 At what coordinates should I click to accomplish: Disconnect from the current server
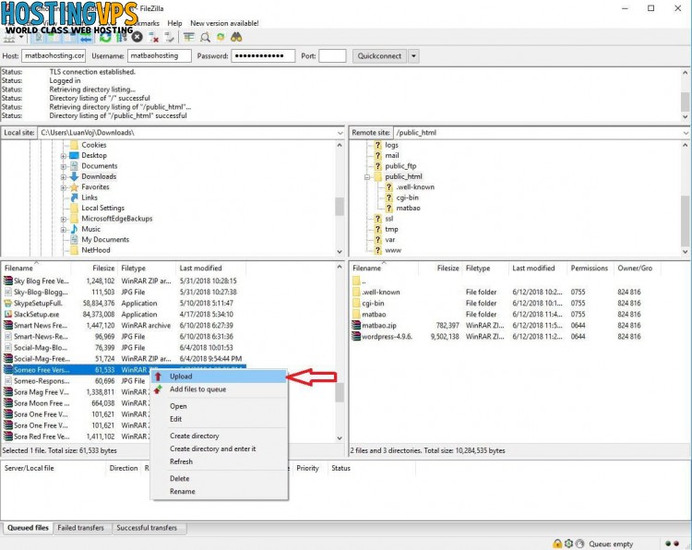[x=153, y=38]
